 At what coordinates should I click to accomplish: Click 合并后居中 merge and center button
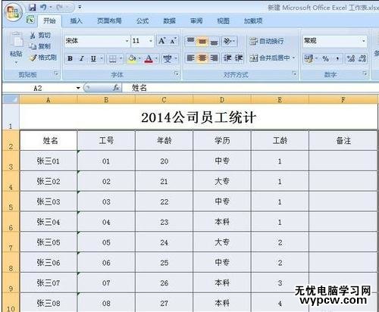269,58
